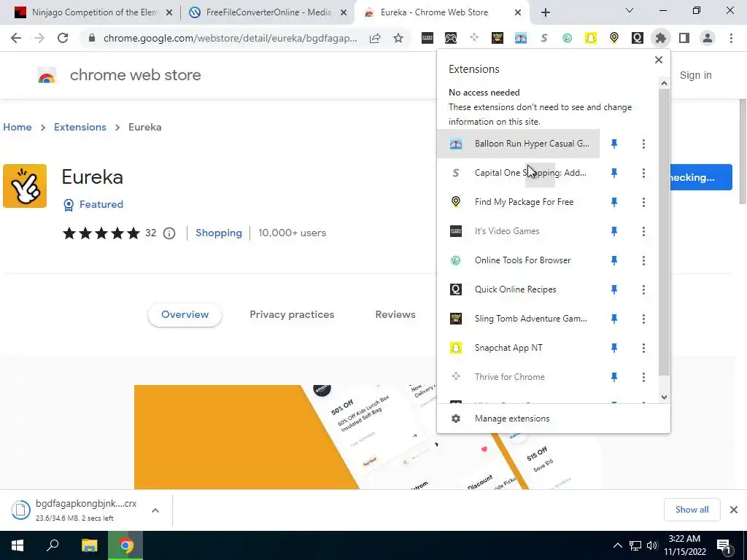Open the side panel icon

click(684, 38)
